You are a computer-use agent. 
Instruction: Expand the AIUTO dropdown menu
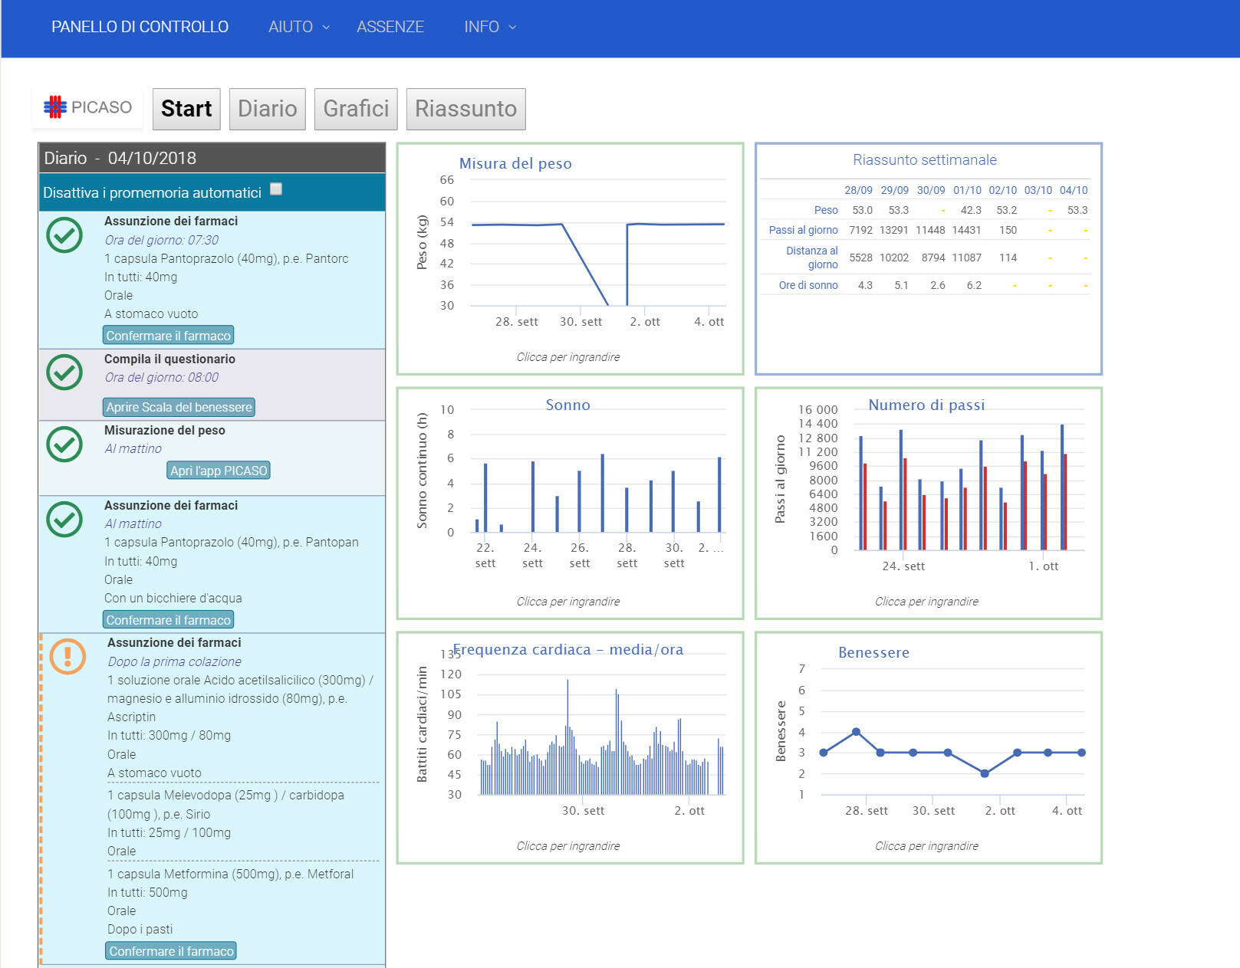299,27
